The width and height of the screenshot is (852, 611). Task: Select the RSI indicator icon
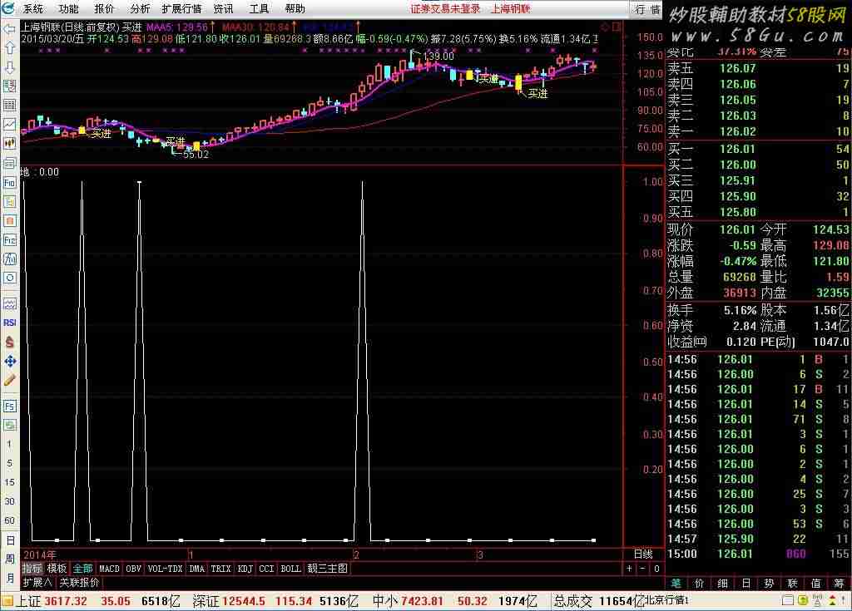pyautogui.click(x=9, y=323)
